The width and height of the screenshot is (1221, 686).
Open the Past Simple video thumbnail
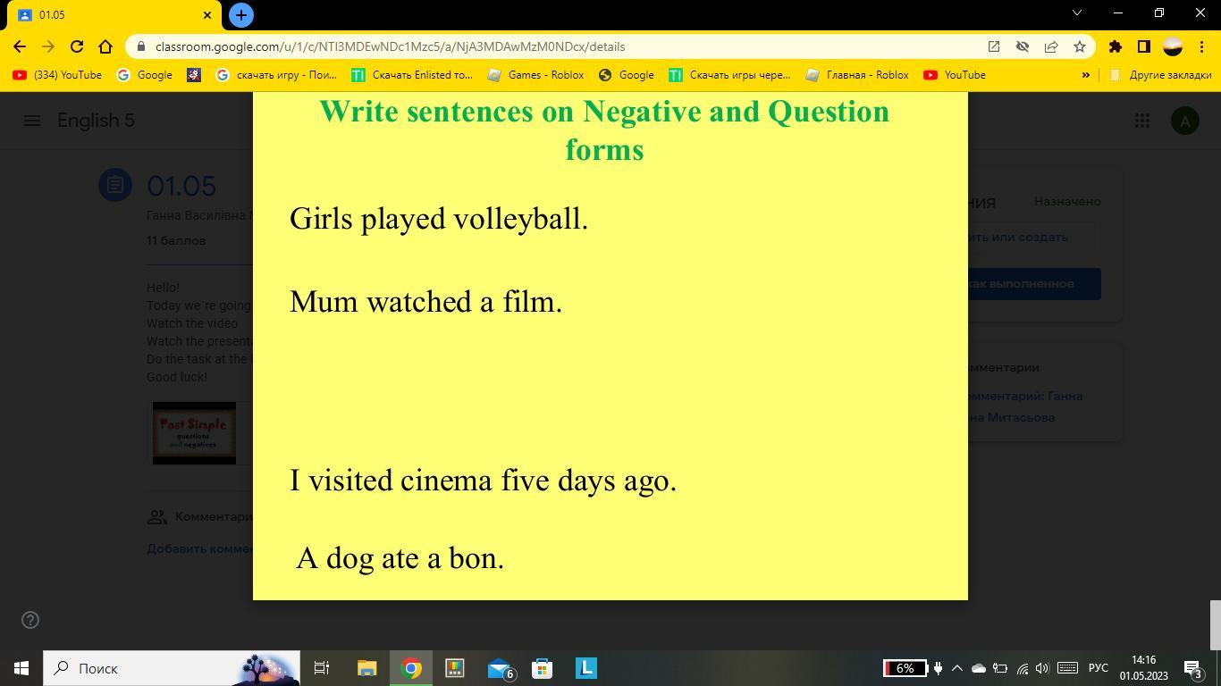(194, 433)
